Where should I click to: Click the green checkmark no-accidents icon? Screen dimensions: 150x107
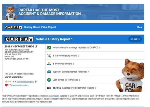[49, 47]
